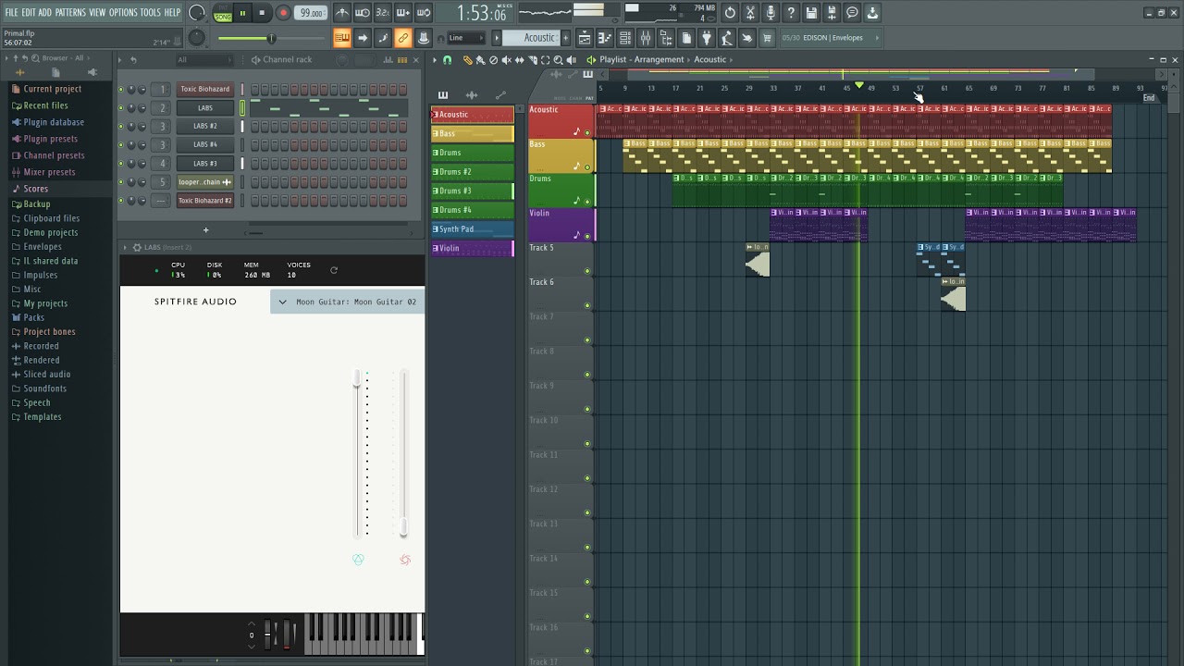The width and height of the screenshot is (1184, 666).
Task: Click the LABS refresh circular icon
Action: [334, 270]
